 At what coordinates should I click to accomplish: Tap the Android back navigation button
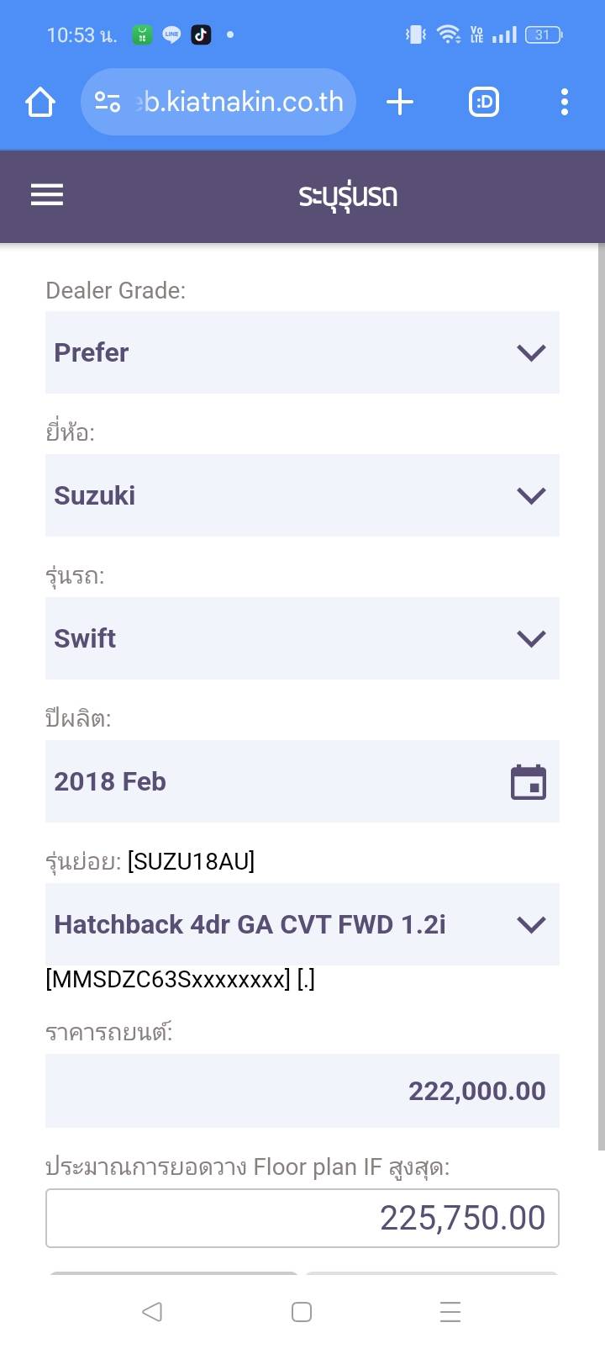pos(152,1312)
